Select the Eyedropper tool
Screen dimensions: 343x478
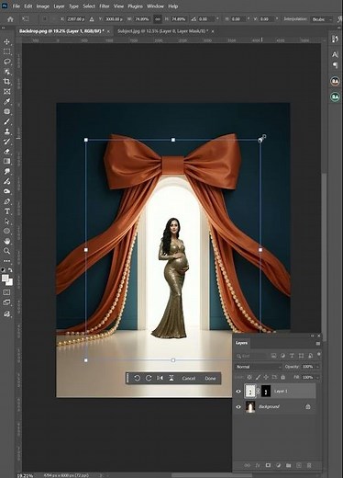[x=6, y=101]
